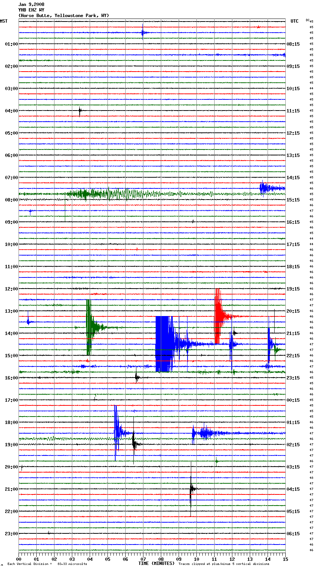Viewport: 315px width, 569px height.
Task: Click the '01:00' MST time label
Action: pos(11,44)
